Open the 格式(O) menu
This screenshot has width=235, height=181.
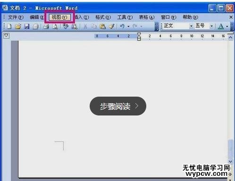click(103, 17)
